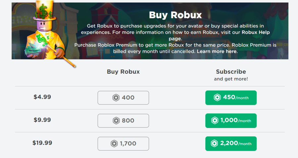Viewport: 298px width, 158px height.
Task: Click the Subscribe column heading
Action: [x=231, y=72]
